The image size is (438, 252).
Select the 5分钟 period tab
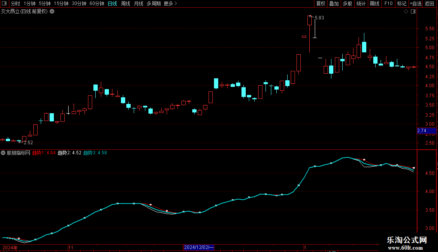(45, 3)
